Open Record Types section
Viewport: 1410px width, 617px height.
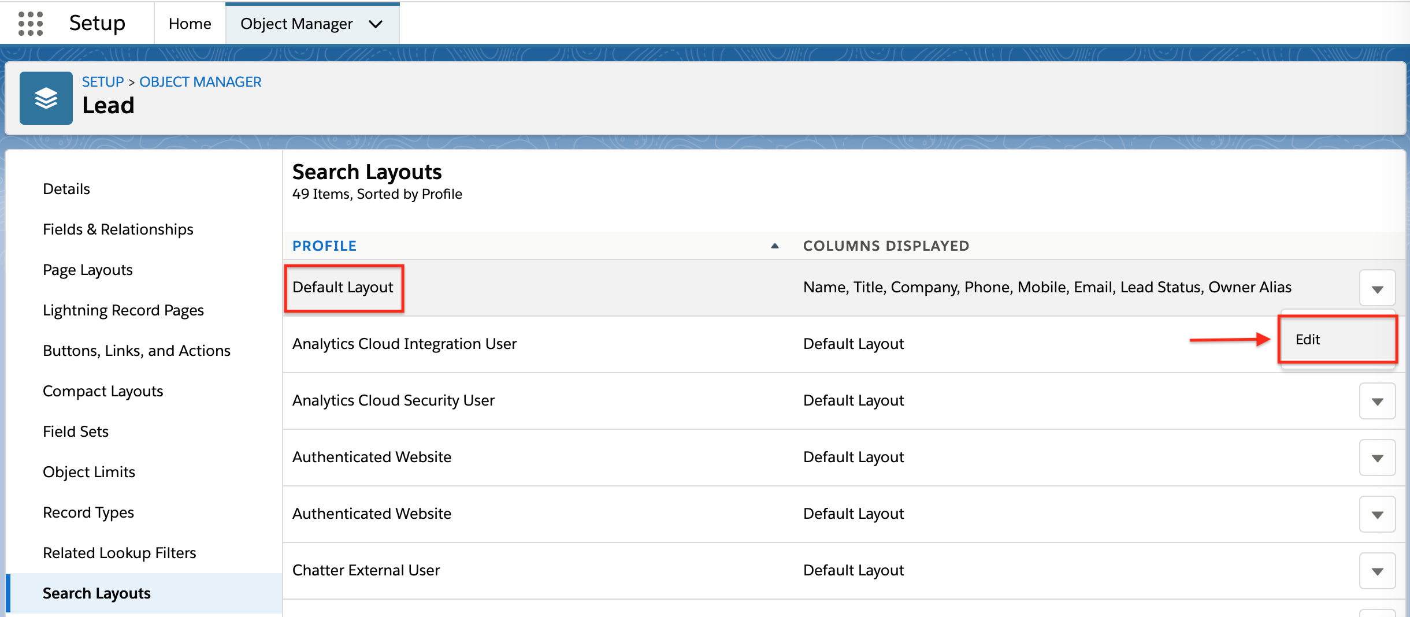point(88,512)
